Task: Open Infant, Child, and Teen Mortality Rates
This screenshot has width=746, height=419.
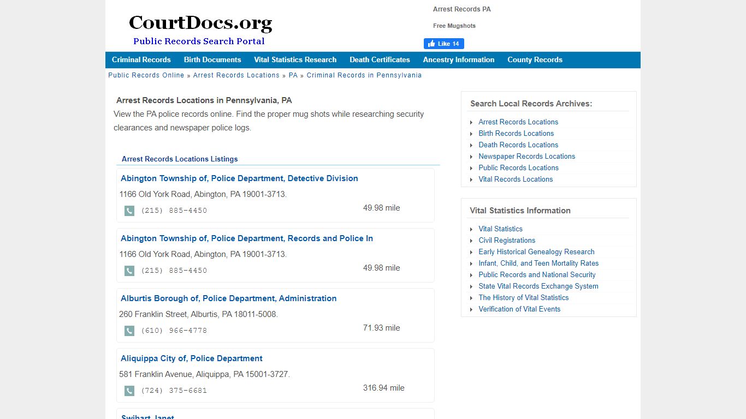Action: click(x=538, y=264)
